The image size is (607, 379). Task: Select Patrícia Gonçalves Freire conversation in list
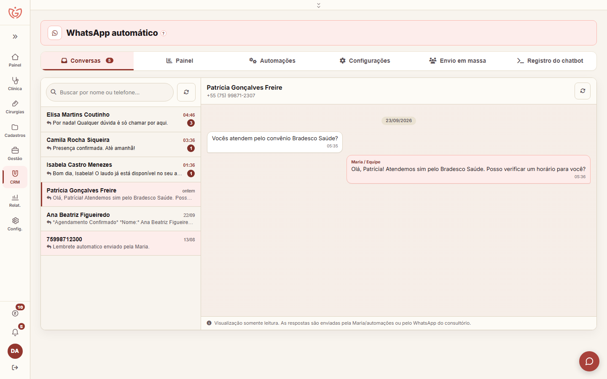[x=121, y=194]
